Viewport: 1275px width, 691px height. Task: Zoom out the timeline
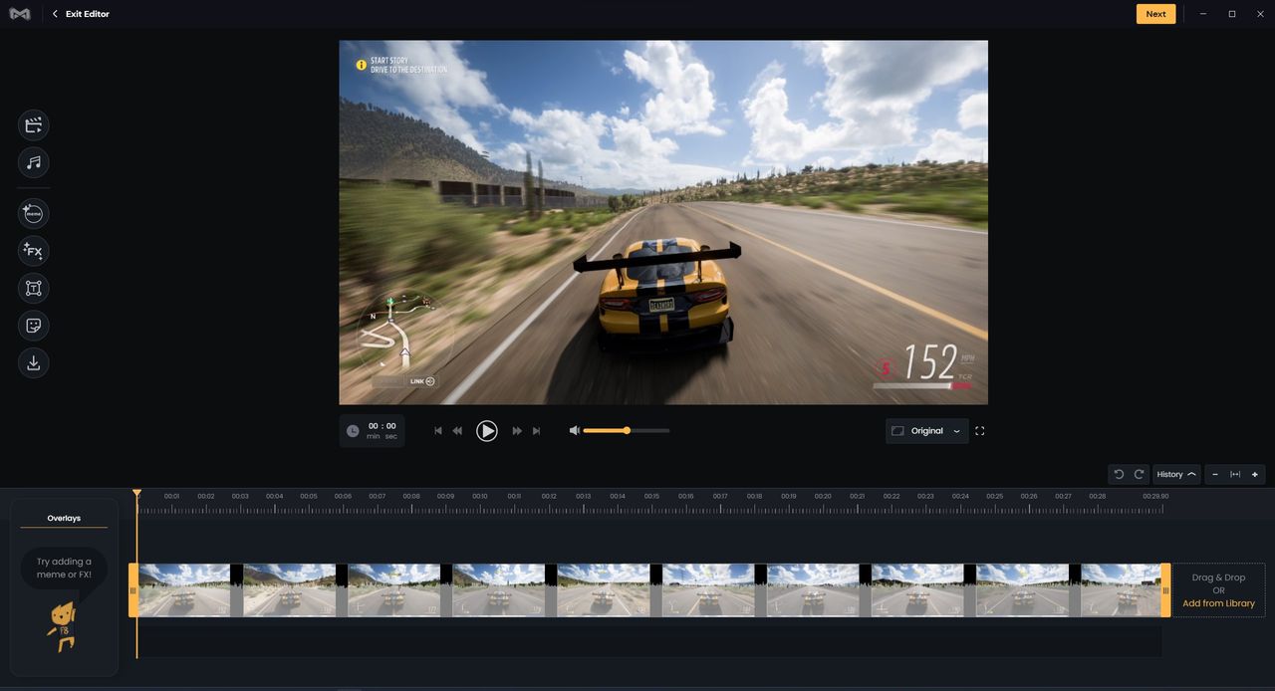(1215, 474)
